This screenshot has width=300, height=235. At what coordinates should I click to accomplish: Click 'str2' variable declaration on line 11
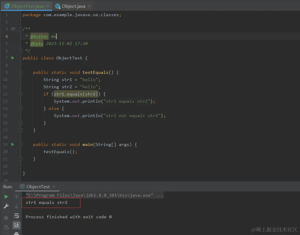point(67,87)
